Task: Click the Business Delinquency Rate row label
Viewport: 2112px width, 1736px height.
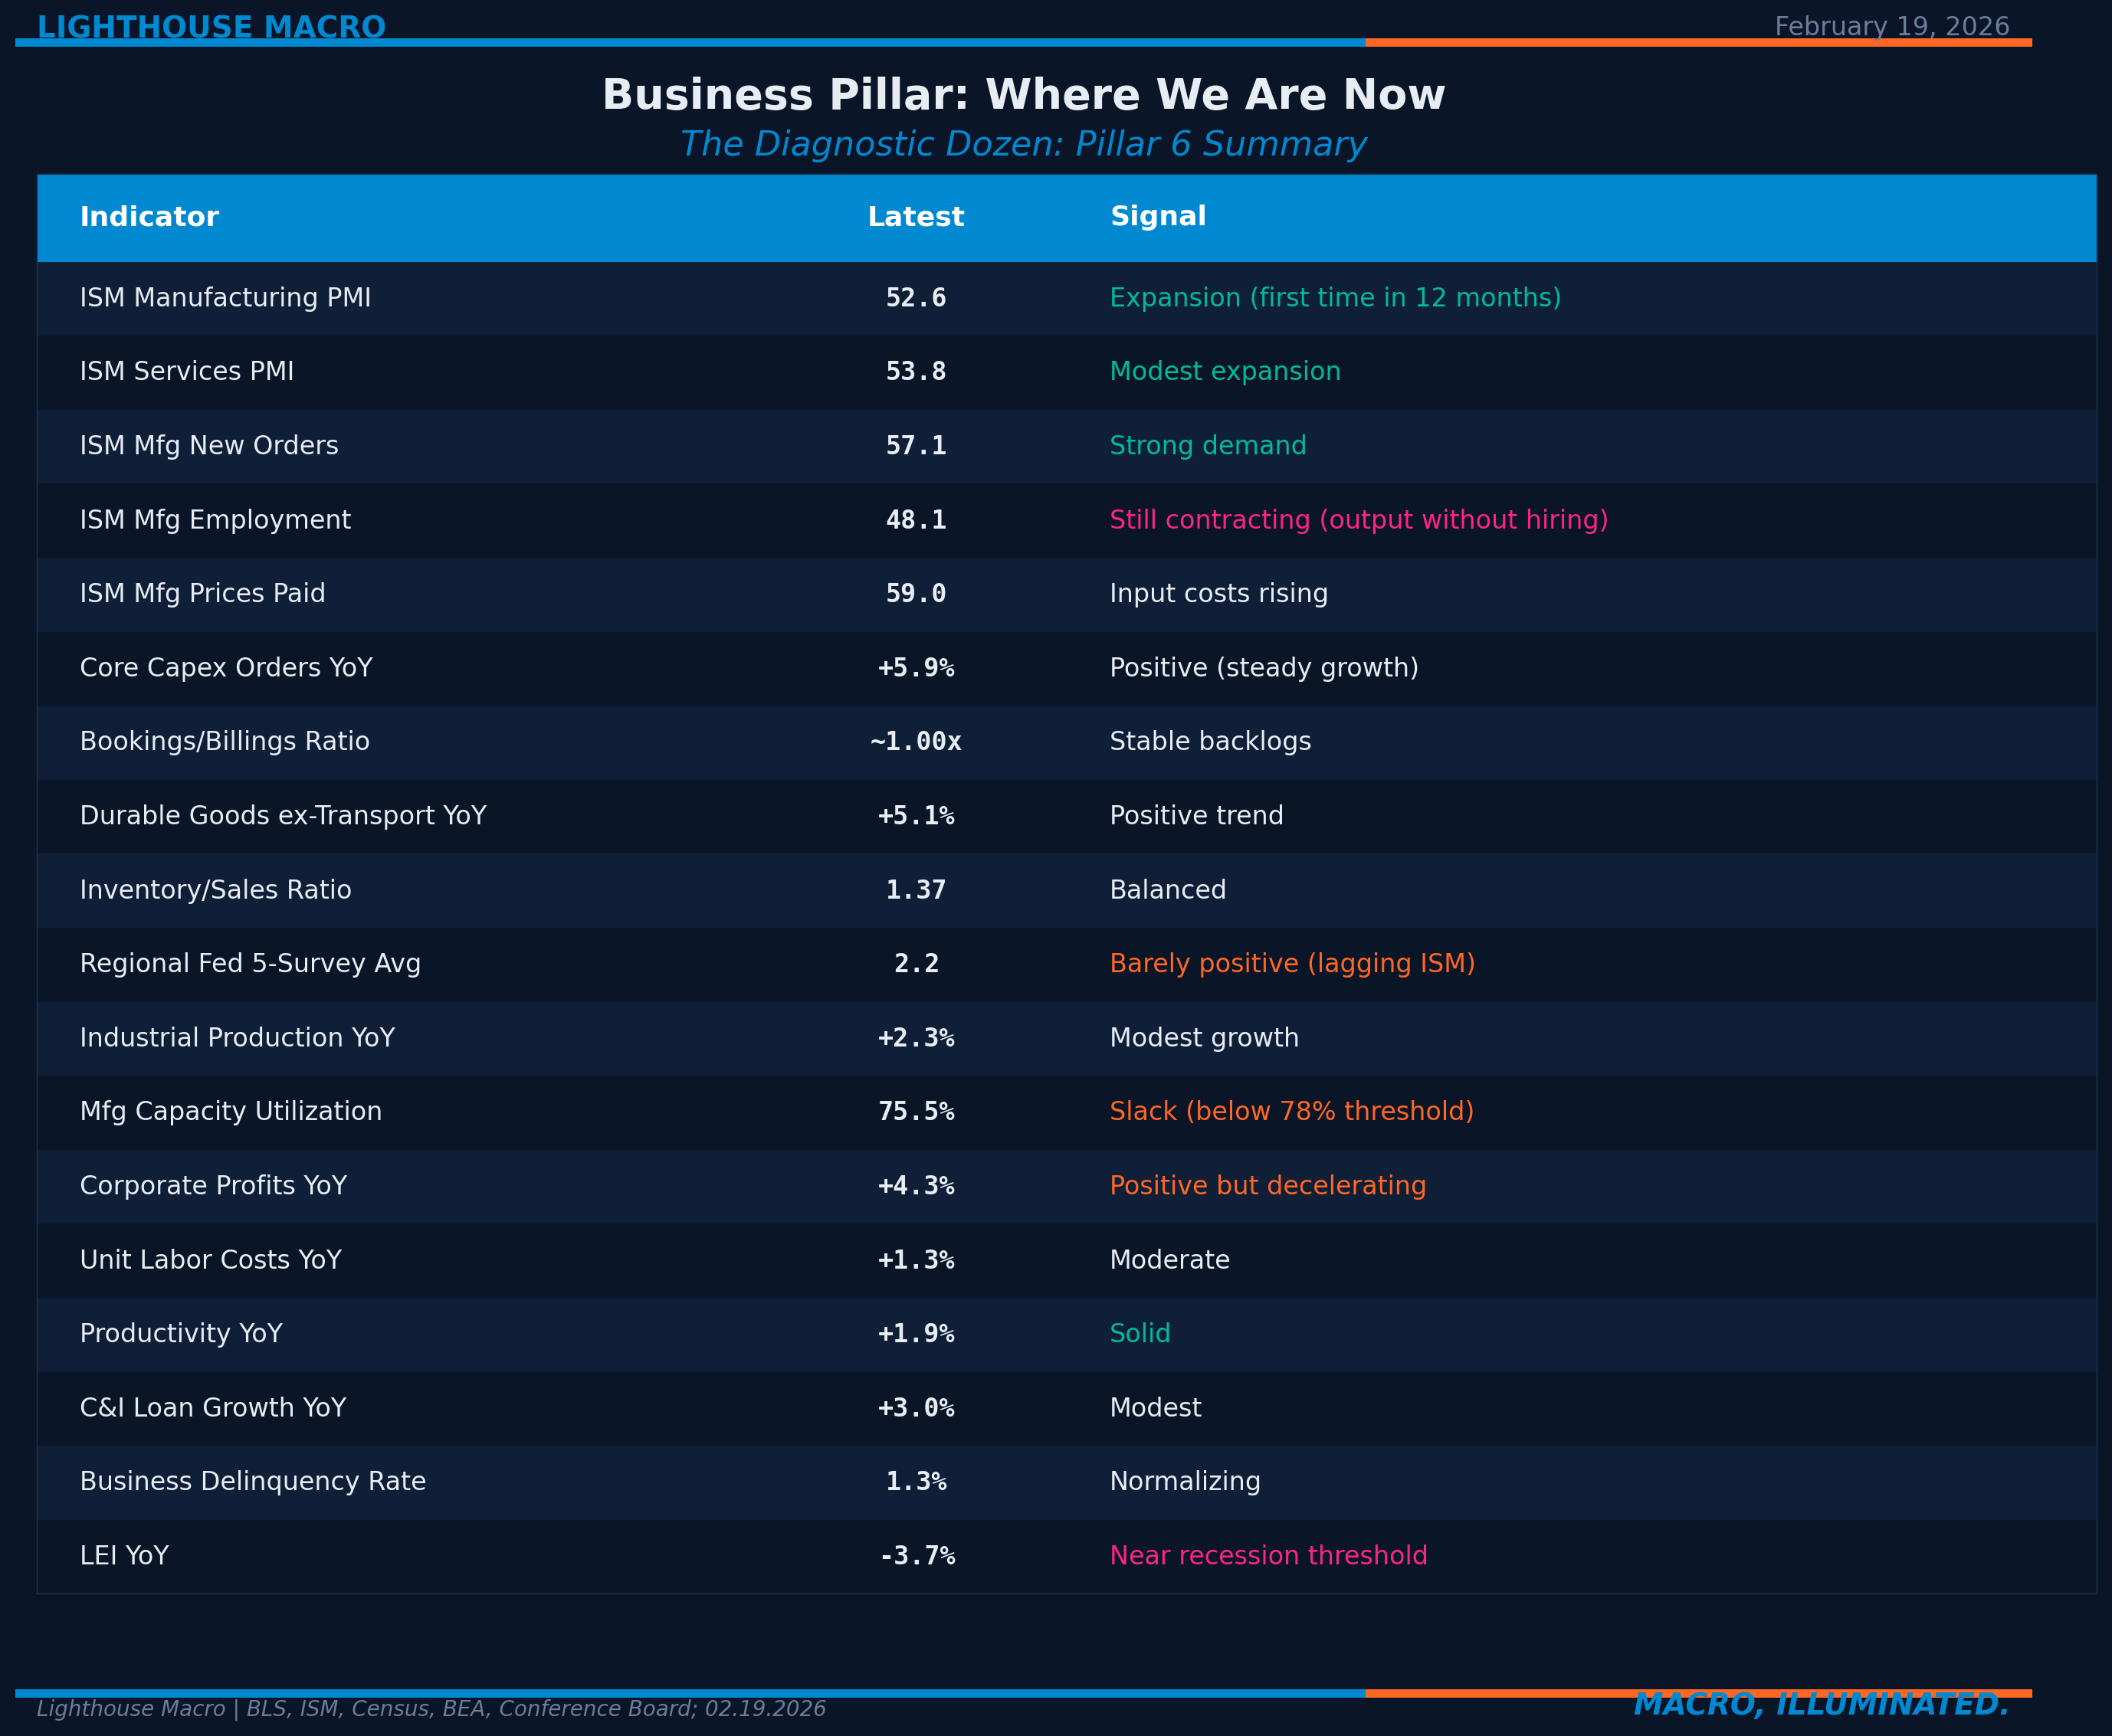Action: [252, 1482]
